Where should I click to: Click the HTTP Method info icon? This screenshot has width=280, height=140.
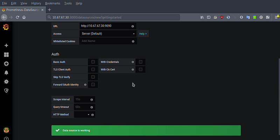pos(92,115)
